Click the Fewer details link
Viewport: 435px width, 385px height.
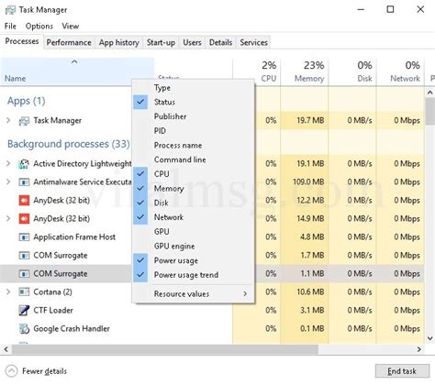coord(44,371)
